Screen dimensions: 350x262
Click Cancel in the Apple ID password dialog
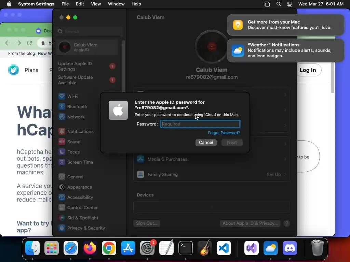[206, 142]
